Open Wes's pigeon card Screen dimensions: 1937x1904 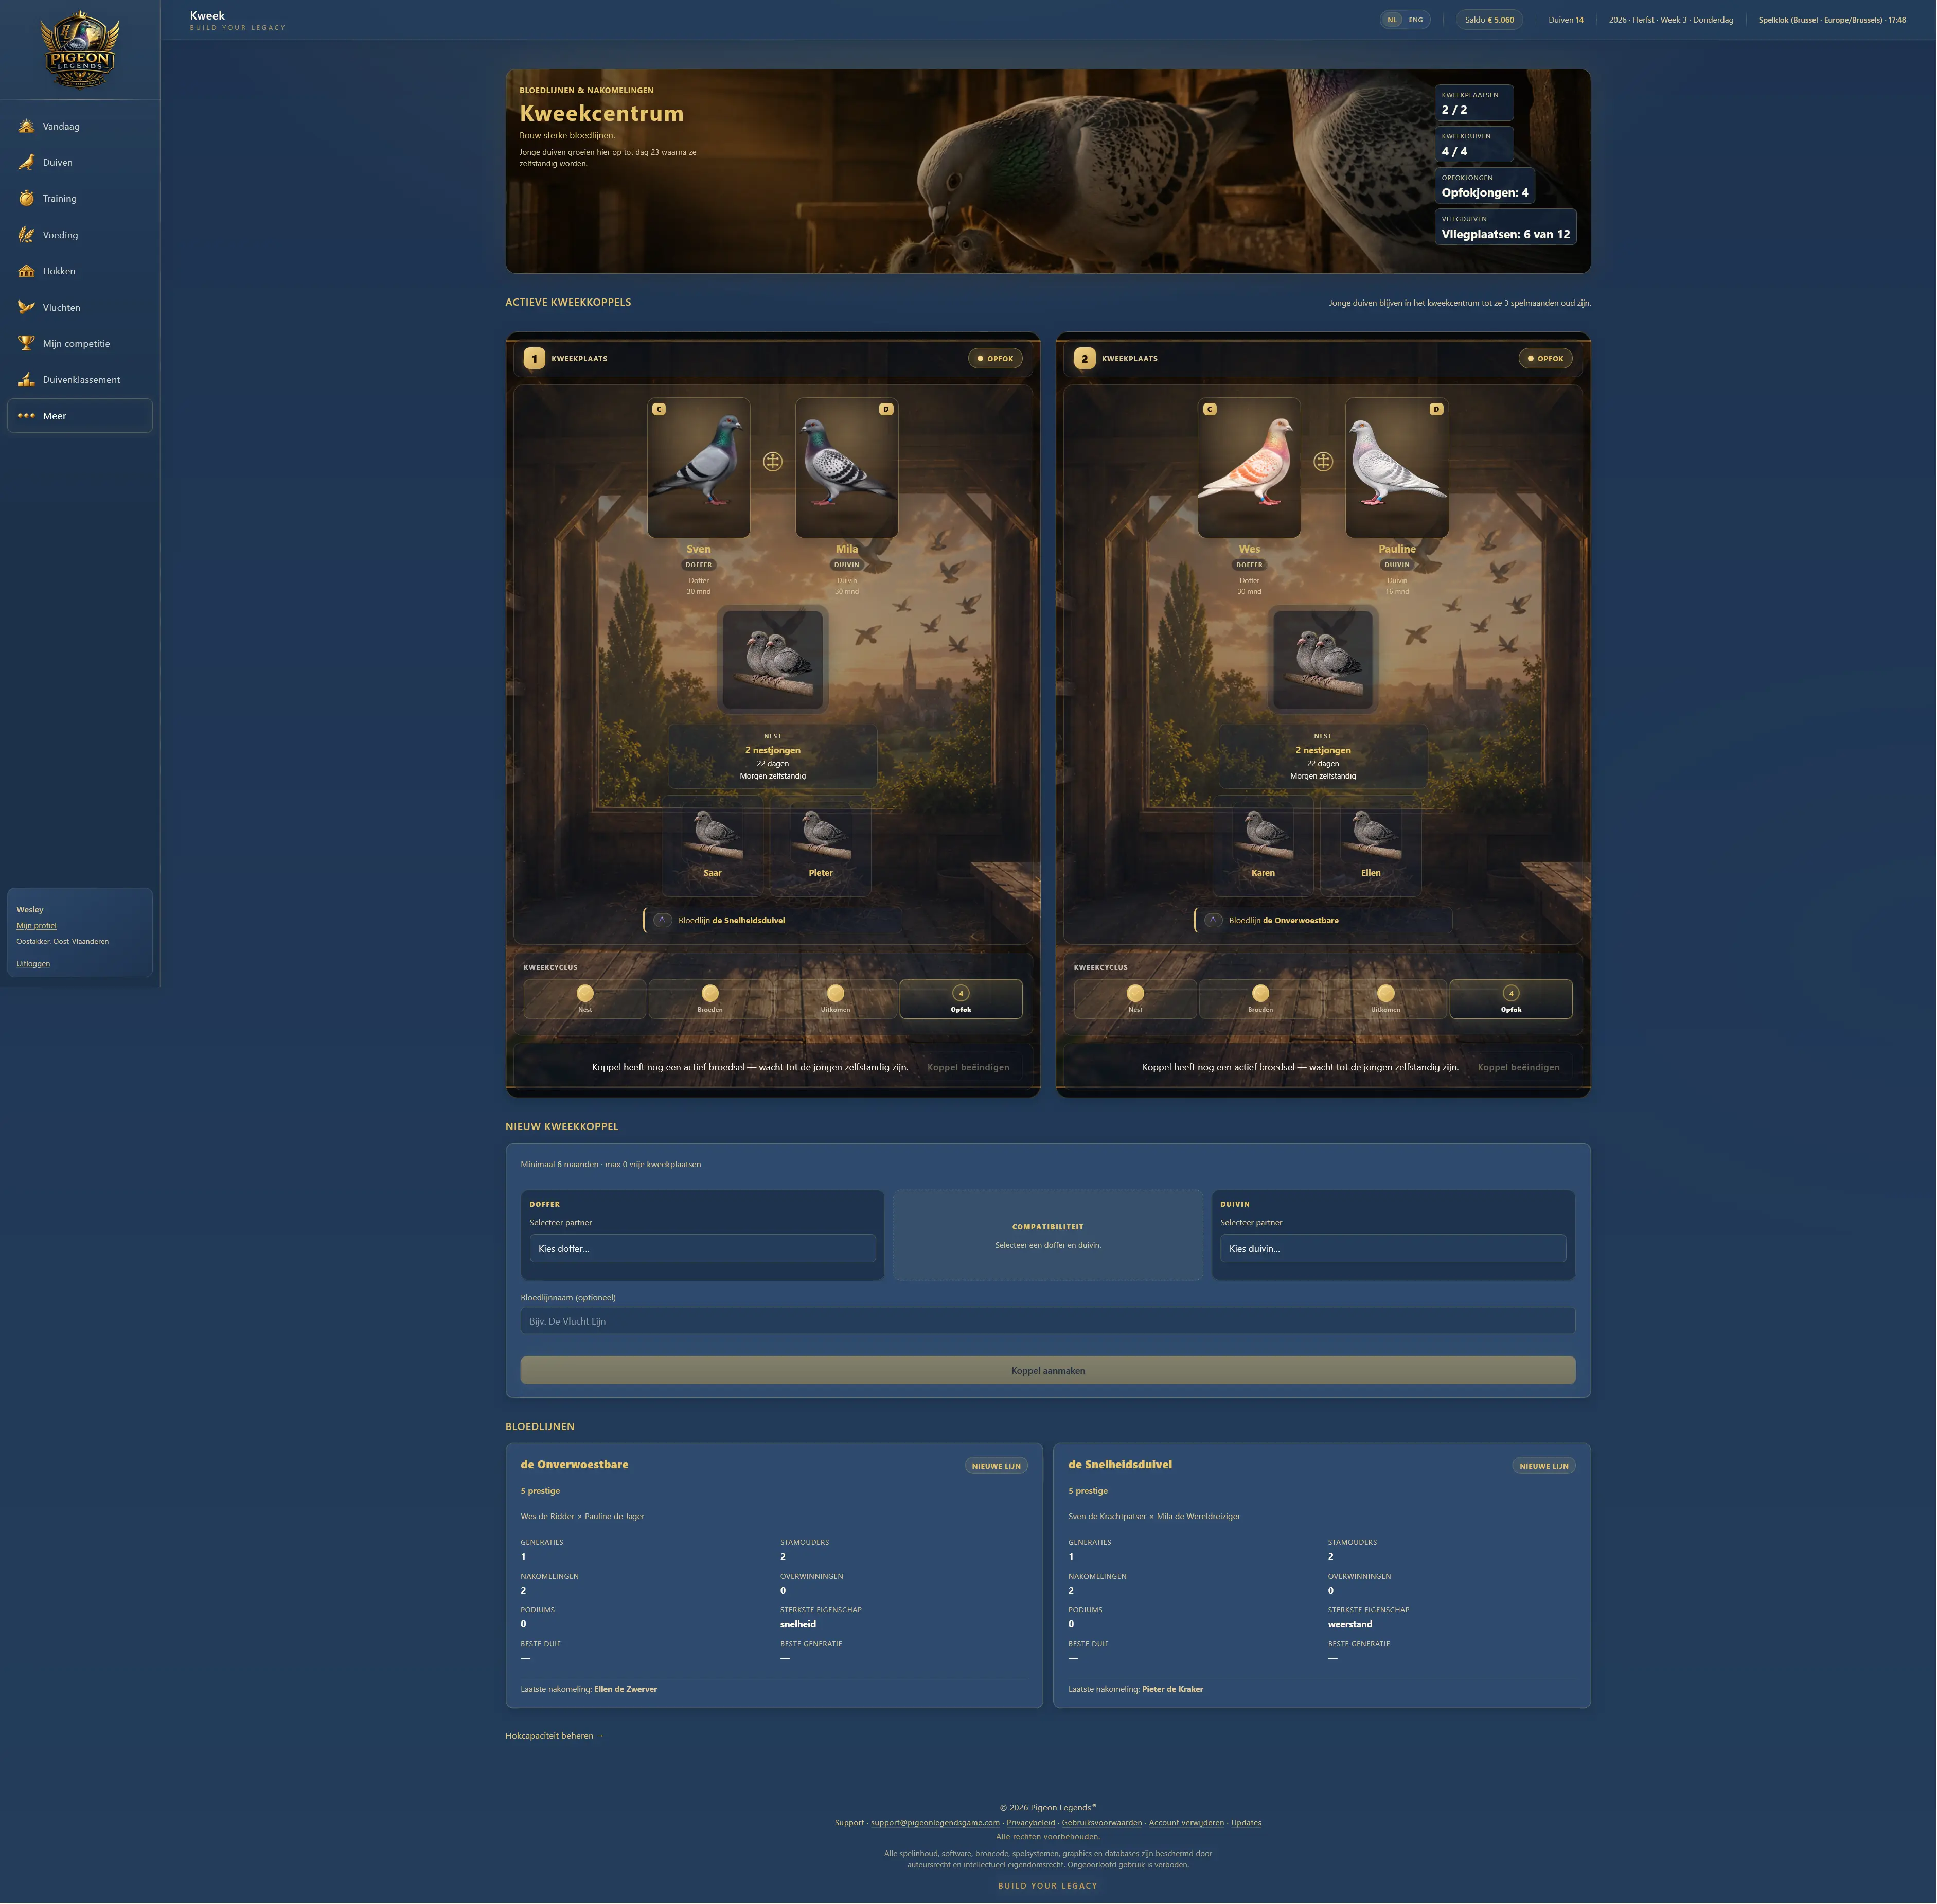[1249, 468]
